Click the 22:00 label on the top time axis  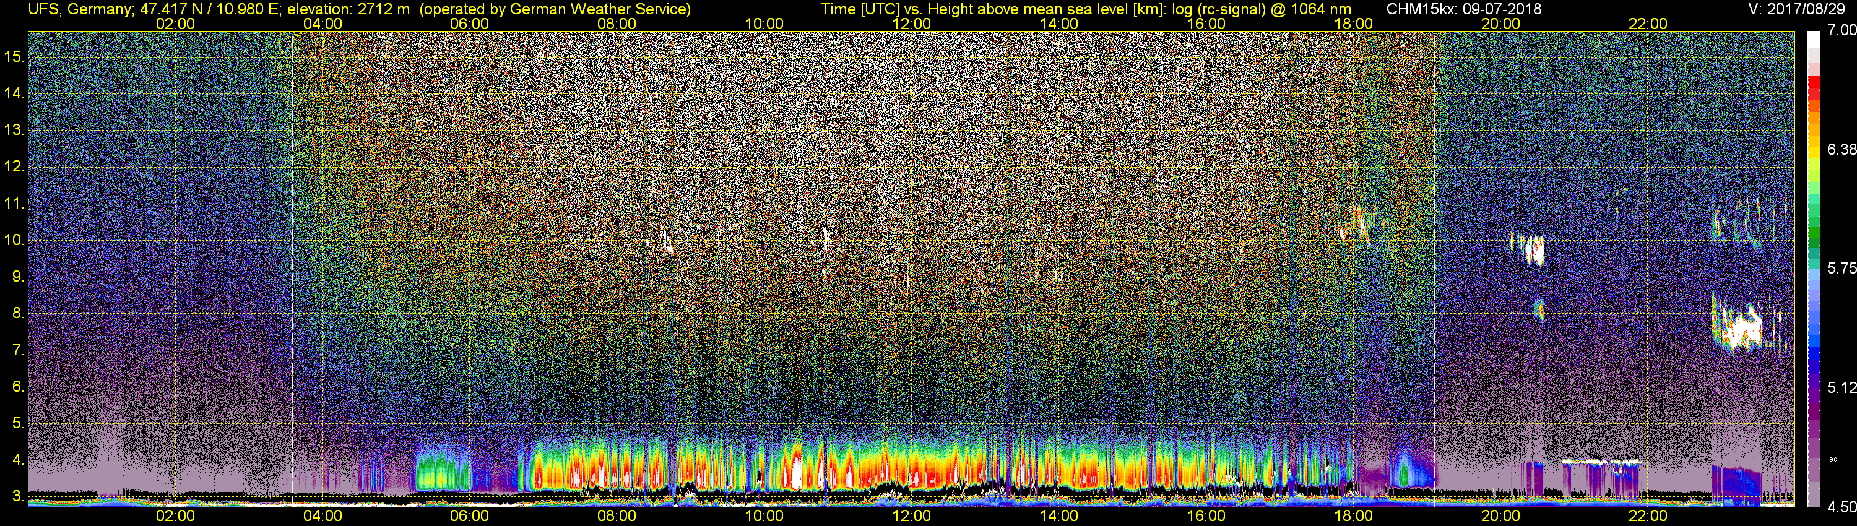[x=1648, y=24]
